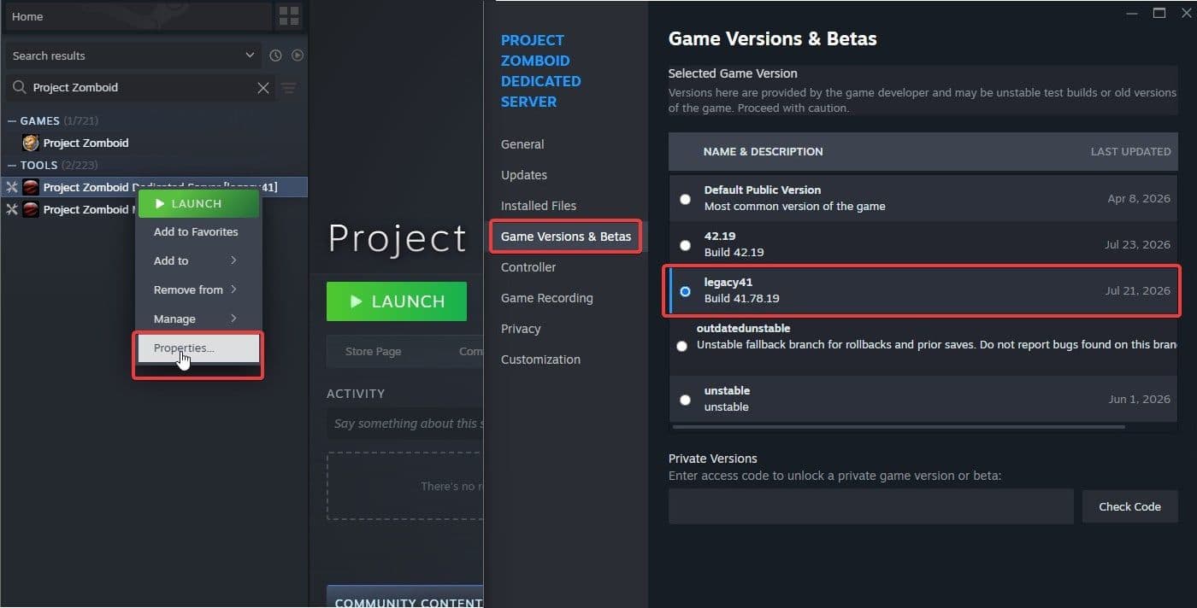Screen dimensions: 1197x608
Task: Open the Game Recording section
Action: click(x=547, y=298)
